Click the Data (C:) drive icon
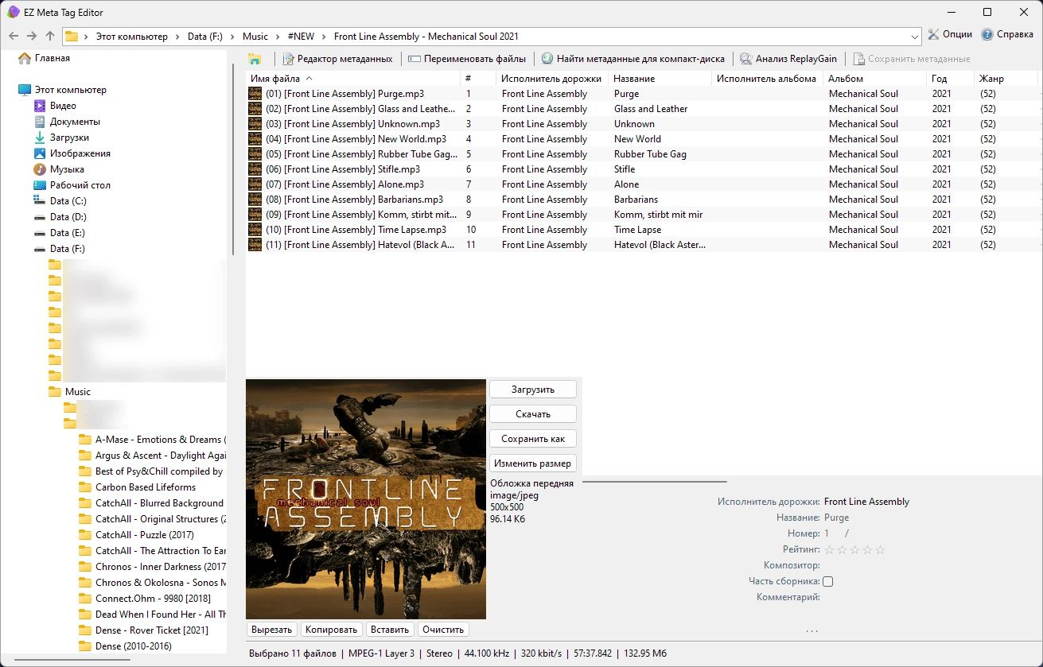Screen dimensions: 1043x667 coord(40,200)
